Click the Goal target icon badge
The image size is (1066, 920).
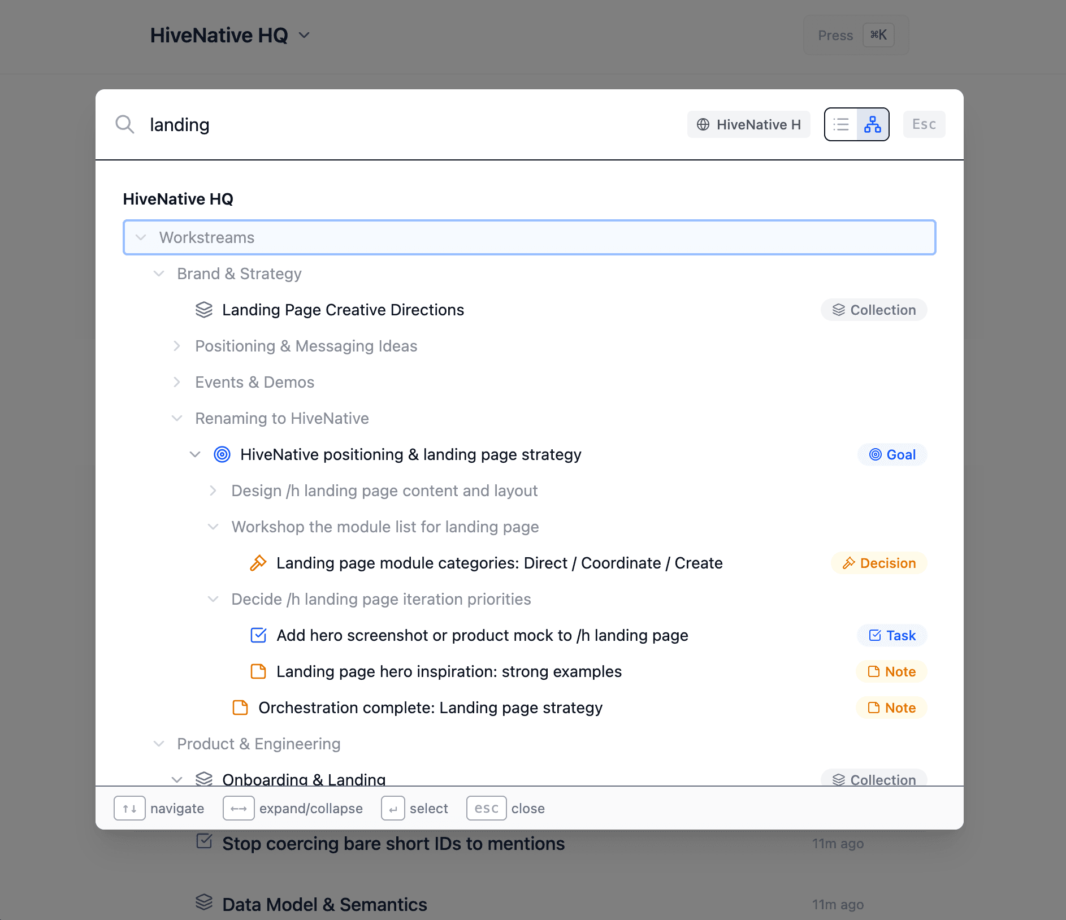[874, 454]
